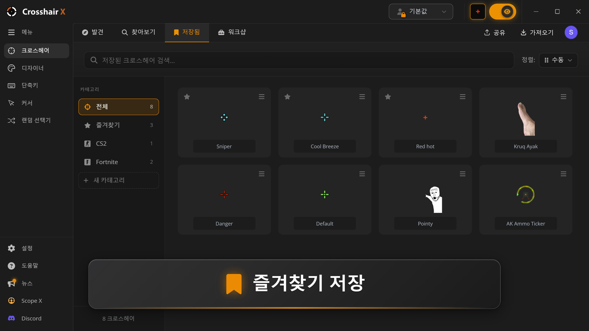Unfavorite the Red hot crosshair star
Viewport: 589px width, 331px height.
tap(388, 97)
